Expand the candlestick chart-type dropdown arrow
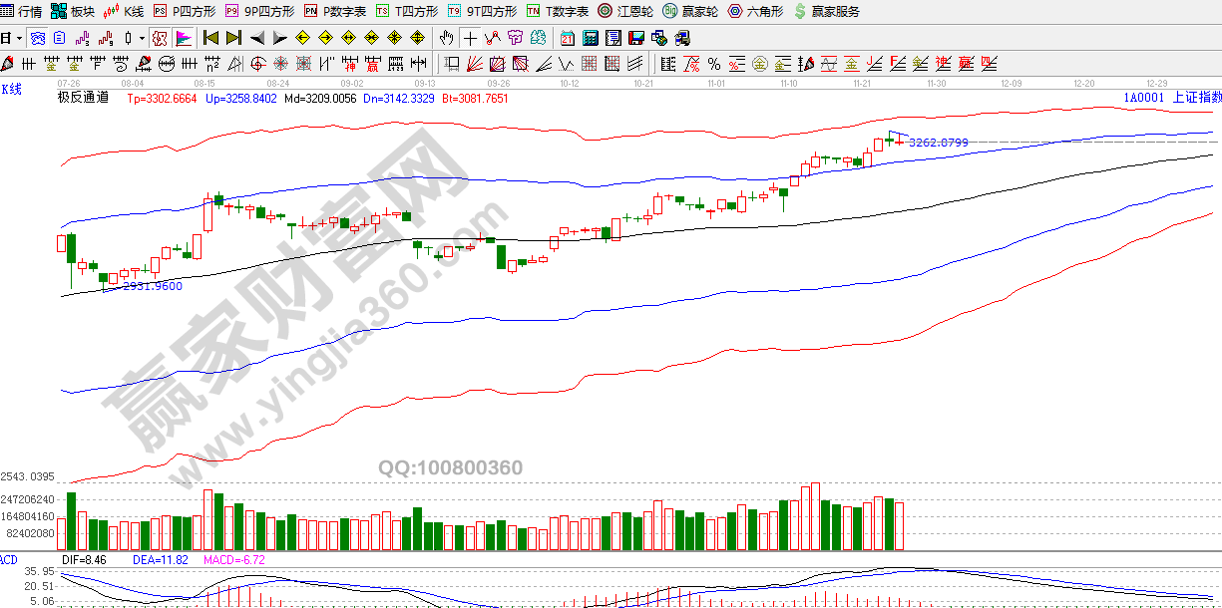 142,39
